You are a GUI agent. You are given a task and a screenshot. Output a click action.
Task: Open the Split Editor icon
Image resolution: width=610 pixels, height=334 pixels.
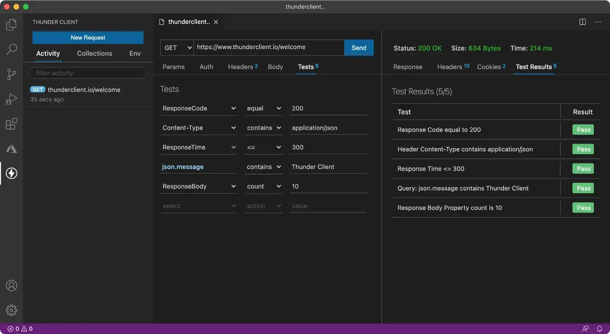pos(582,21)
